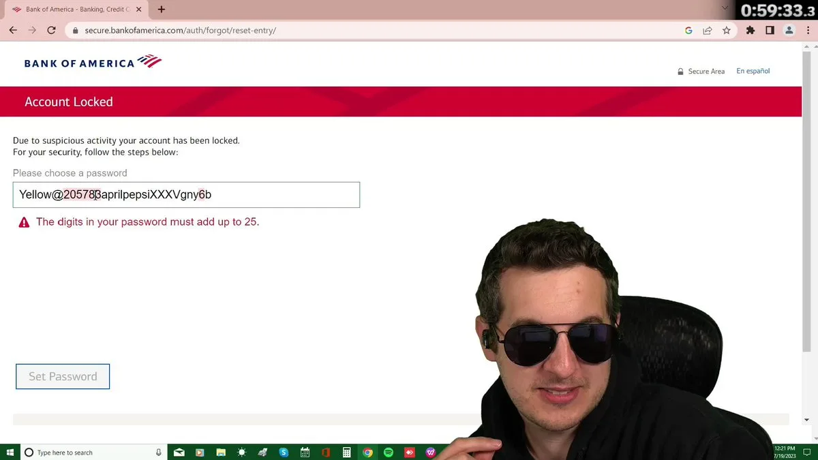The height and width of the screenshot is (460, 818).
Task: Click the 'Please choose a password' label
Action: tap(70, 173)
